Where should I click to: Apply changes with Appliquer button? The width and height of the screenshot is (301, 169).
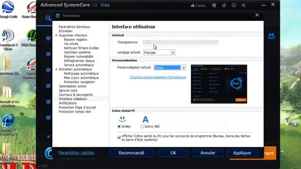(242, 153)
